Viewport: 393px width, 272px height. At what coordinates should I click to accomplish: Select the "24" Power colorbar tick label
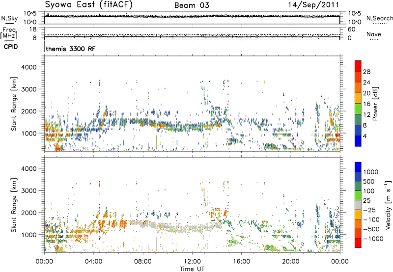366,82
